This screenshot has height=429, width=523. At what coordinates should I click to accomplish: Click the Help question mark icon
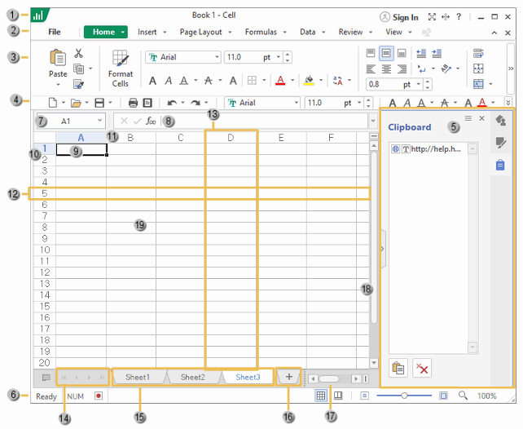click(459, 16)
